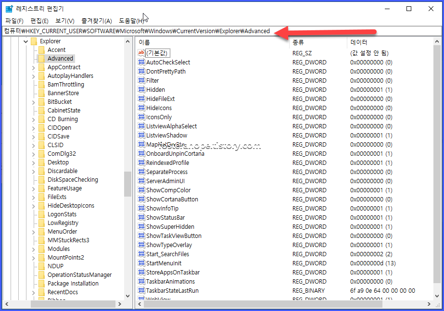
Task: Click the HideIcons DWORD icon
Action: click(x=141, y=108)
